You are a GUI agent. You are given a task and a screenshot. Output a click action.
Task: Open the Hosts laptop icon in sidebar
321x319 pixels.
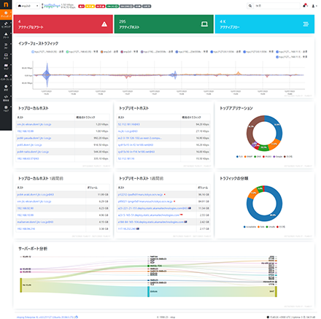tap(6, 56)
